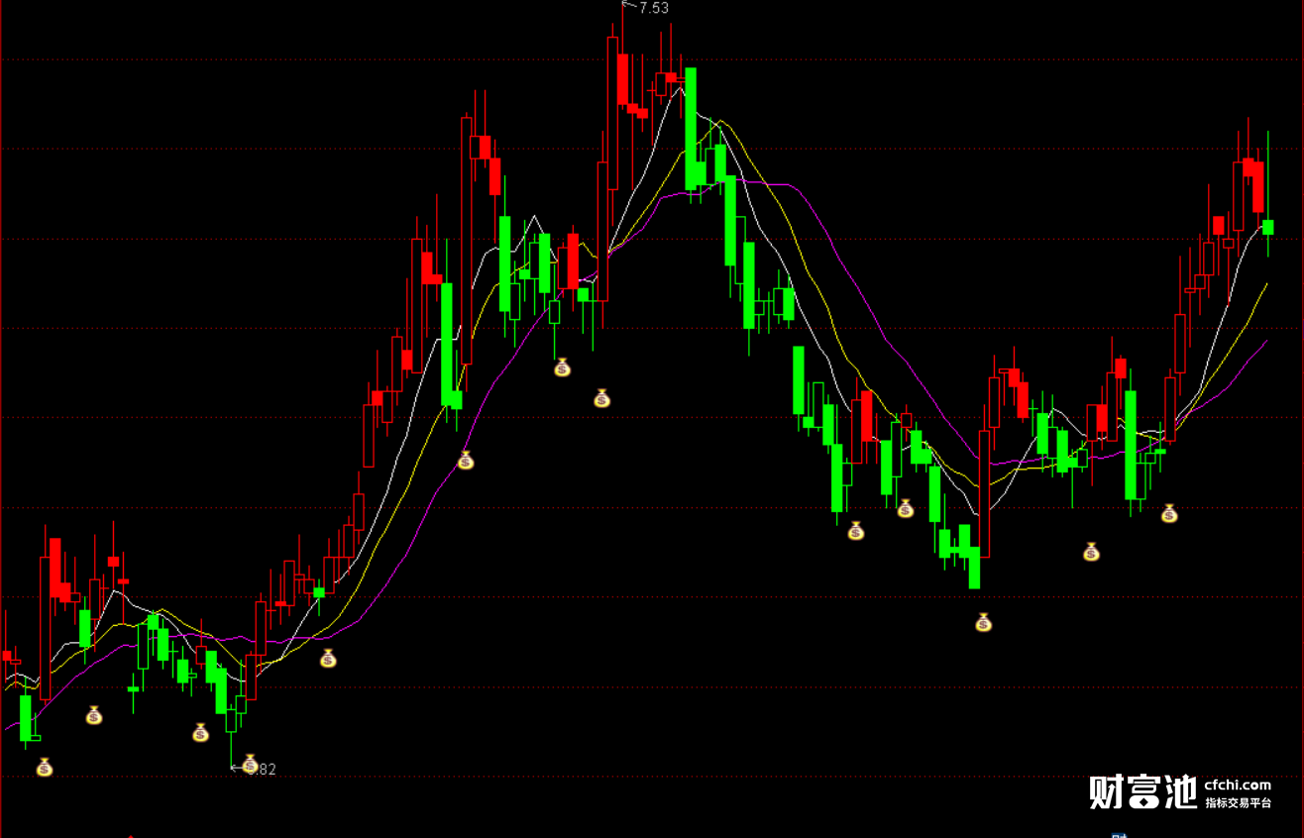Click the money bag directly left of the 7.53 peak
Image resolution: width=1304 pixels, height=838 pixels.
pos(601,398)
